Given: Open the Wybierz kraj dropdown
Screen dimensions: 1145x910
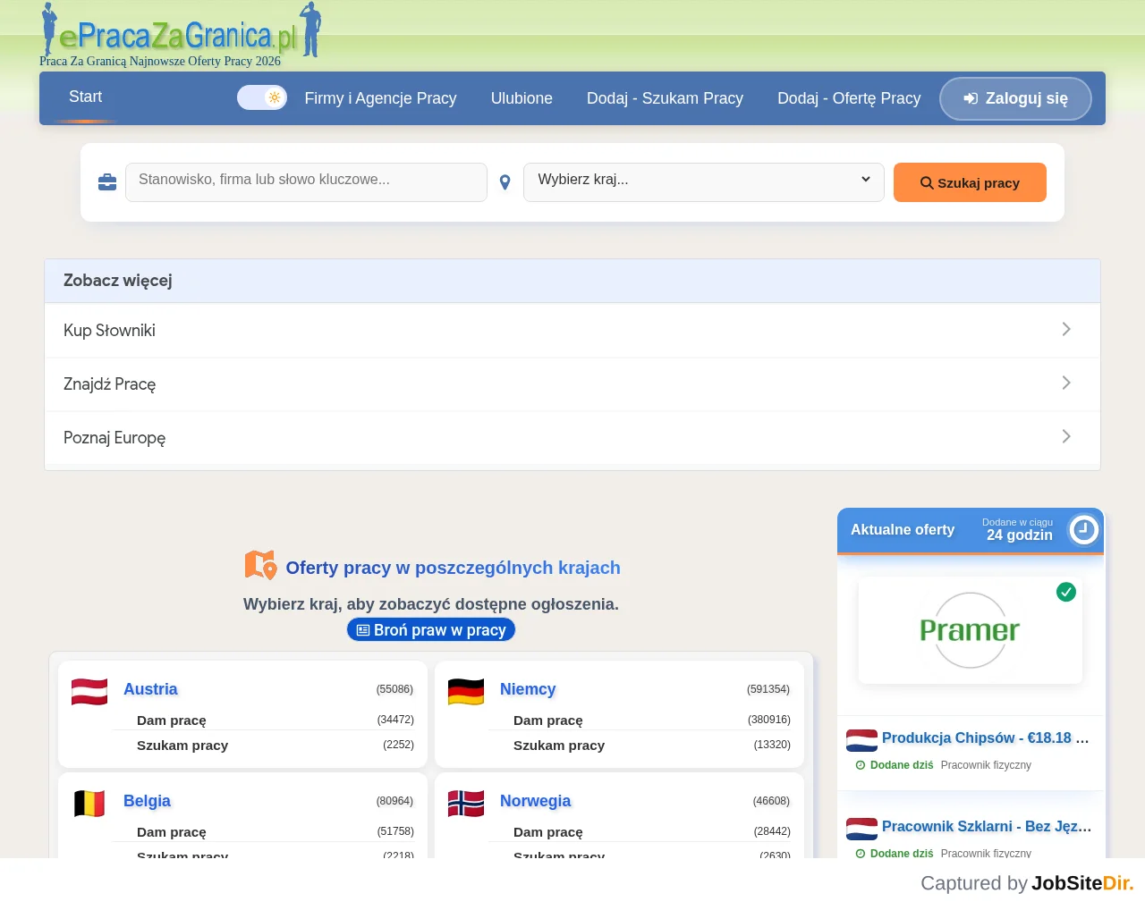Looking at the screenshot, I should click(704, 182).
